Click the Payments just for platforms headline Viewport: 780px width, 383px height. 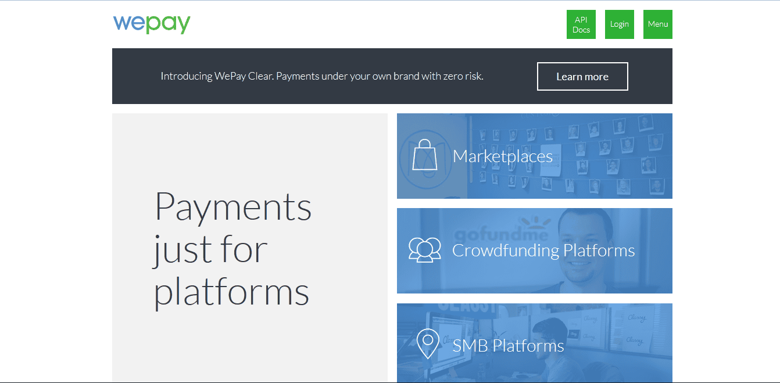tap(233, 248)
